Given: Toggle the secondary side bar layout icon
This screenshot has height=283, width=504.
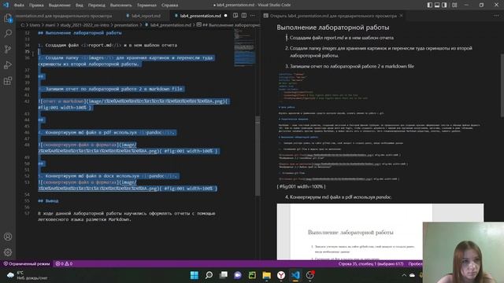Looking at the screenshot, I should pos(444,5).
